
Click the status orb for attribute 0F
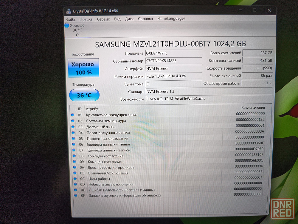(75, 195)
